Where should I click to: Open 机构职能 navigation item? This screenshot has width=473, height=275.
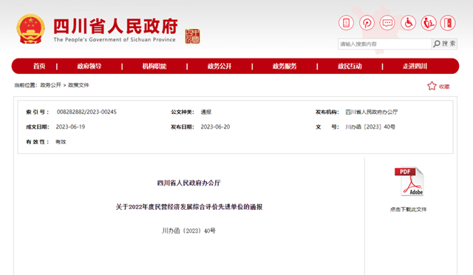pyautogui.click(x=154, y=66)
